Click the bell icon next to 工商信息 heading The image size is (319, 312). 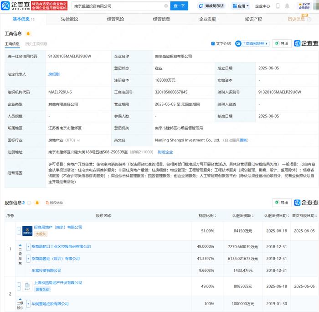click(28, 34)
